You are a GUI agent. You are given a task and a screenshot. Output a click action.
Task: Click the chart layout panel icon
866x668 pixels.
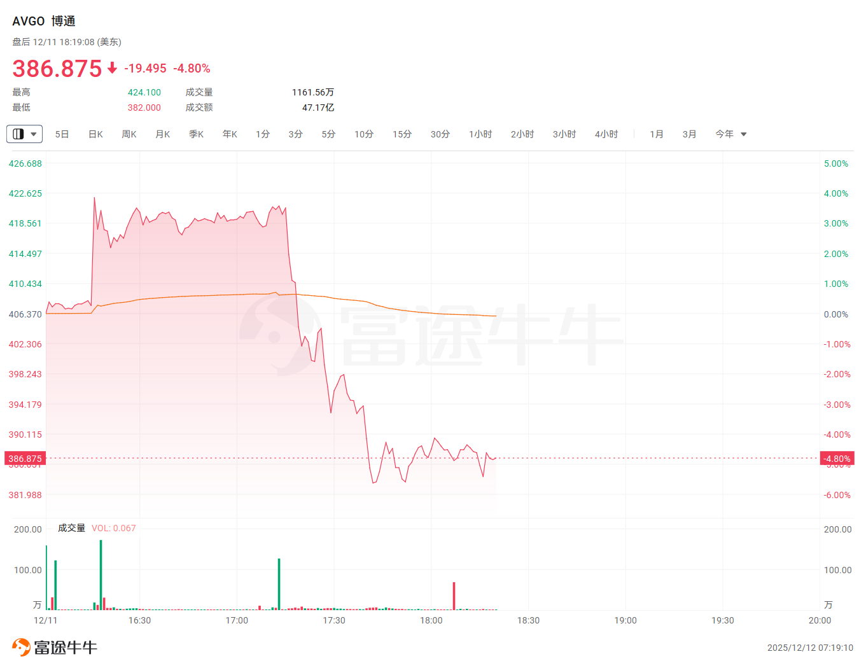click(18, 134)
